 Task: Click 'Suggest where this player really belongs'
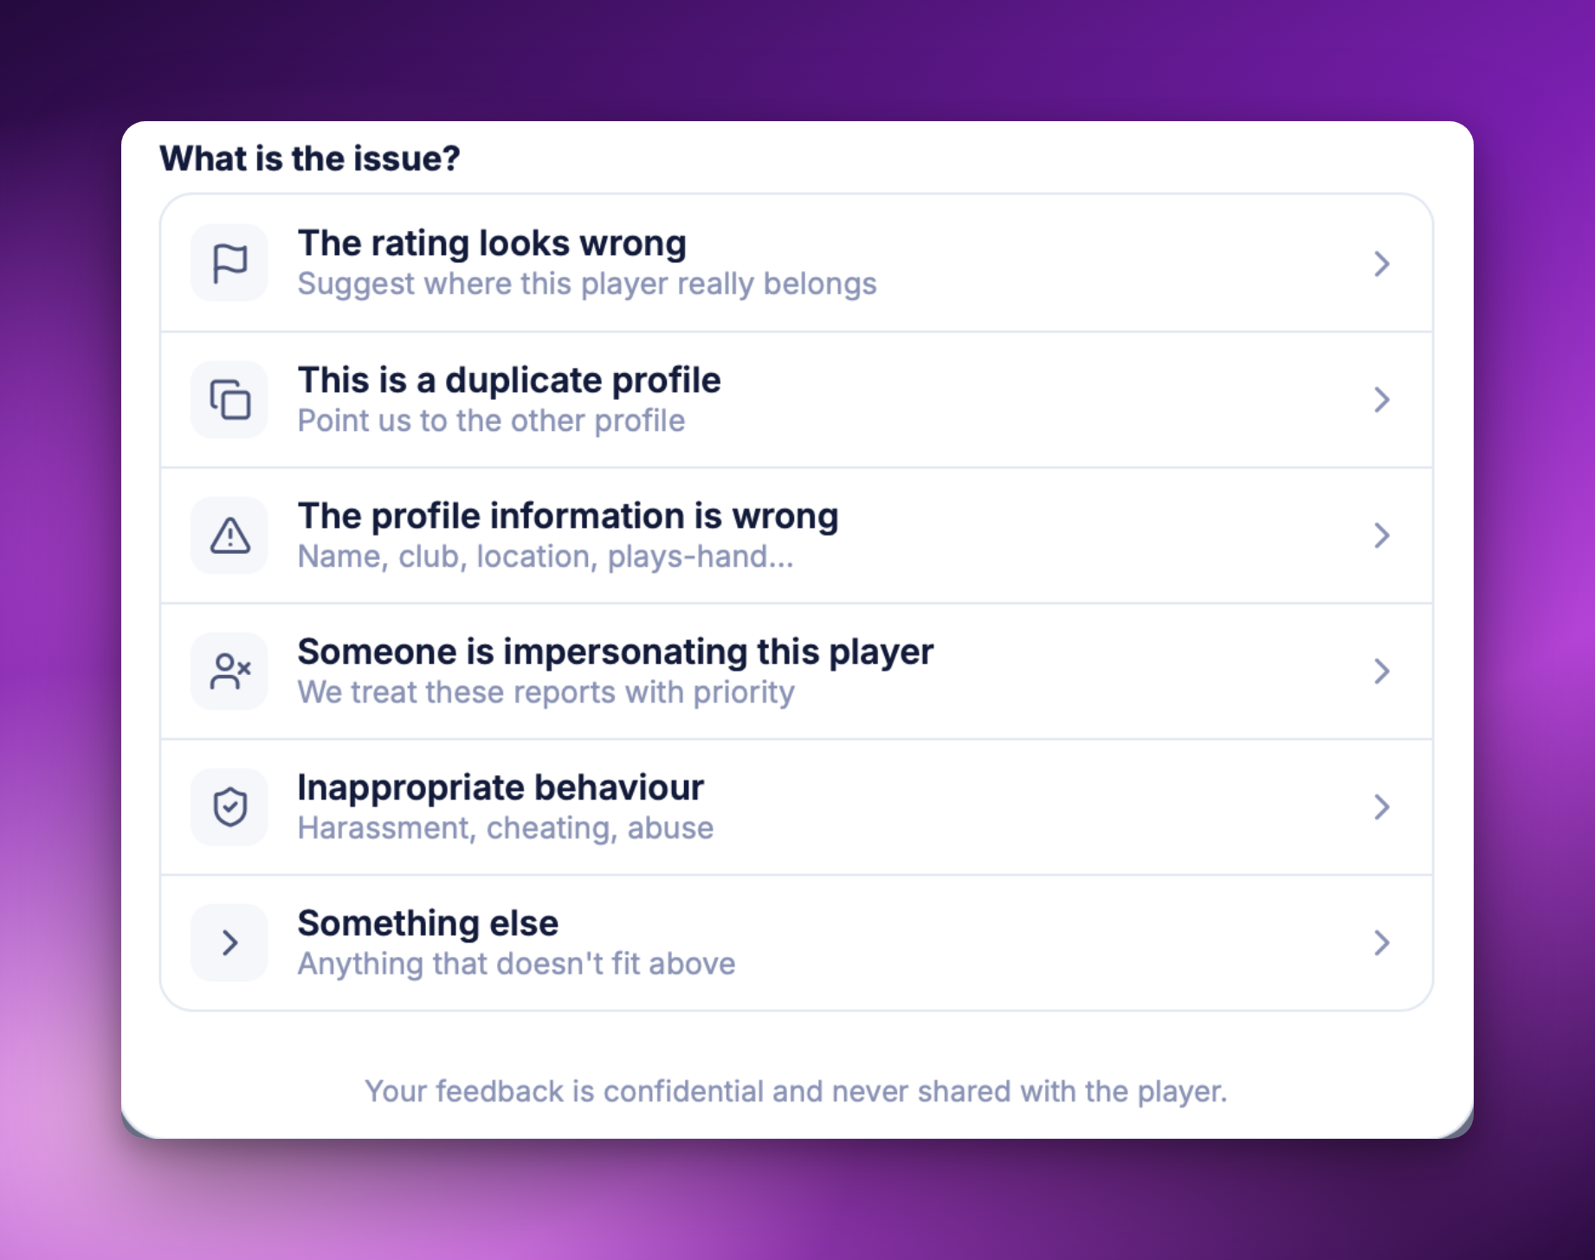[587, 284]
